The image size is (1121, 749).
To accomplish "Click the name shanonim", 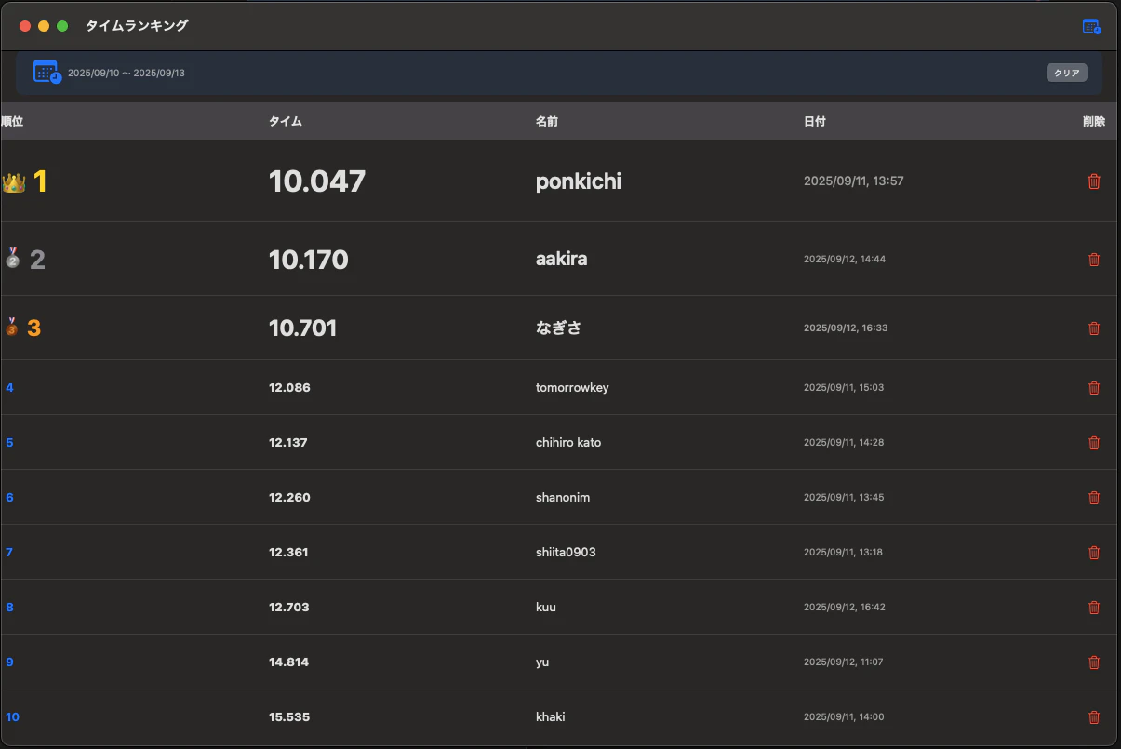I will point(563,498).
